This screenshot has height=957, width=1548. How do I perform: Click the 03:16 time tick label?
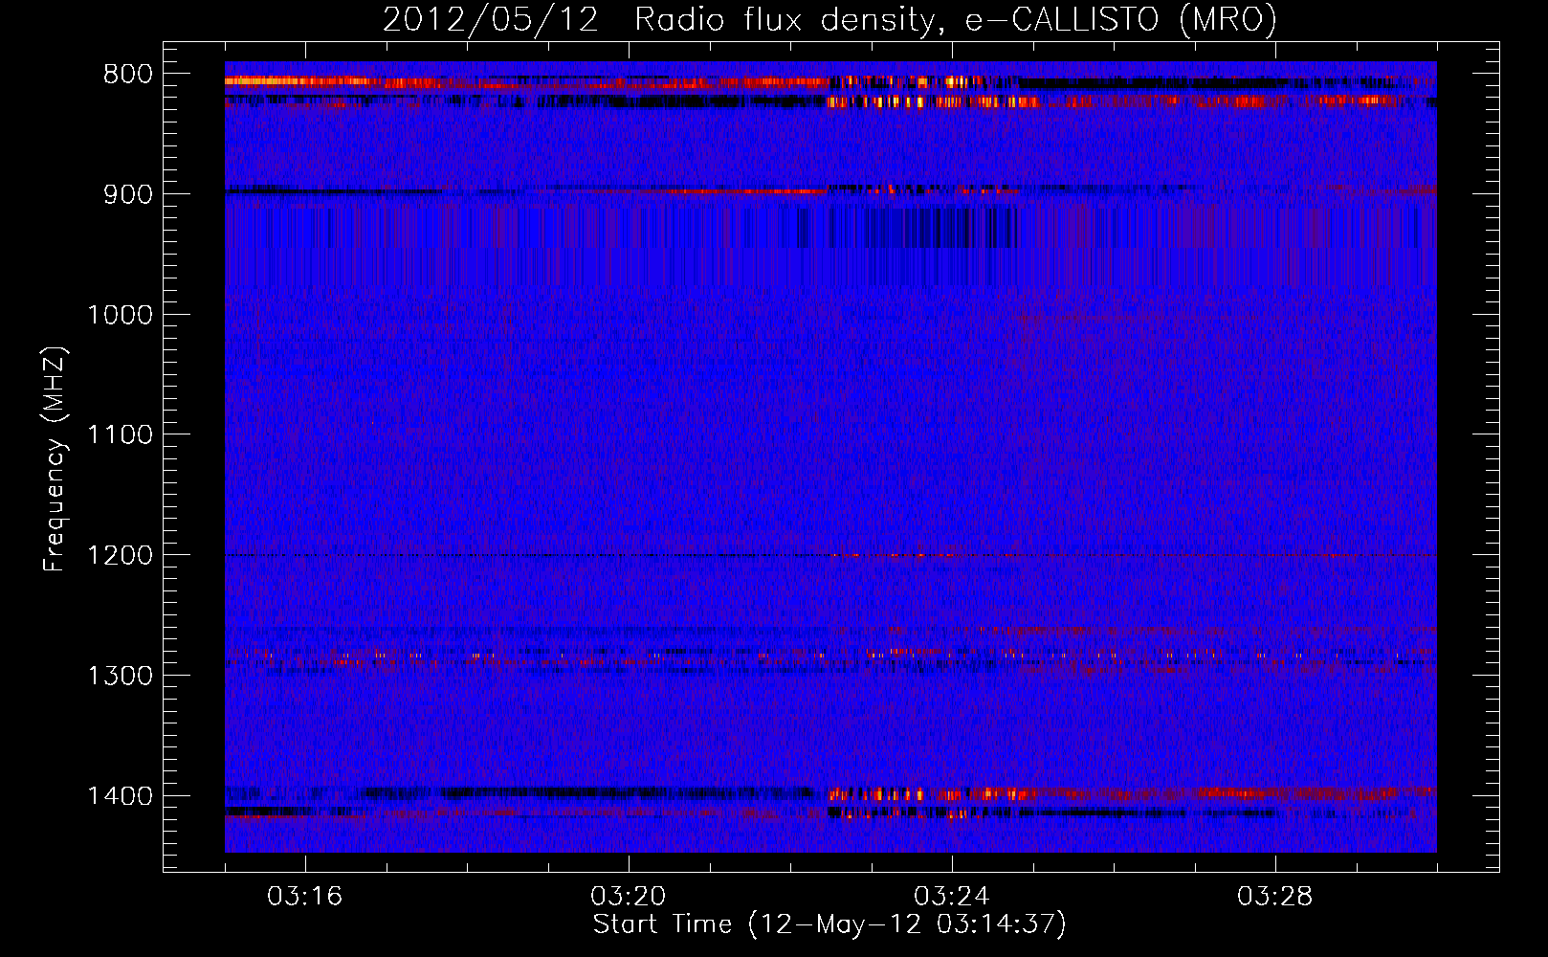point(305,897)
